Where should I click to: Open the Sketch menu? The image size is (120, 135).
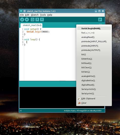click(x=35, y=15)
